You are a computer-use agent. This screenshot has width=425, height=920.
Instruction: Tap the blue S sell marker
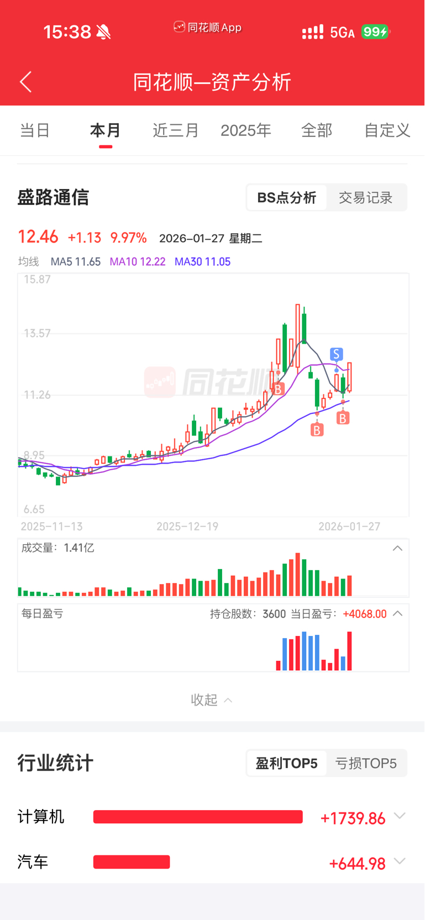pyautogui.click(x=336, y=354)
